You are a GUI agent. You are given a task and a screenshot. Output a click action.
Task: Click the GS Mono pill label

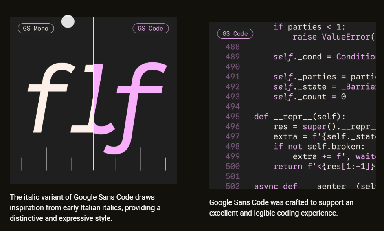[36, 29]
